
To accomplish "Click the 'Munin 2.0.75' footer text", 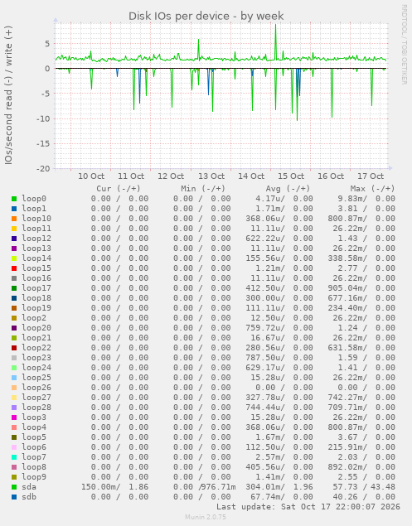I will pos(206,517).
